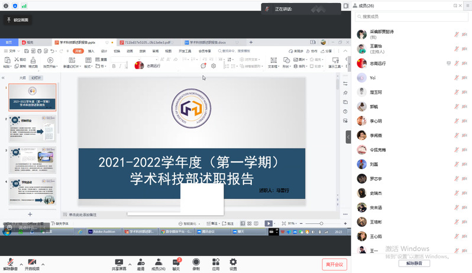
Task: Open the chat icon with notification badge
Action: pos(176,262)
